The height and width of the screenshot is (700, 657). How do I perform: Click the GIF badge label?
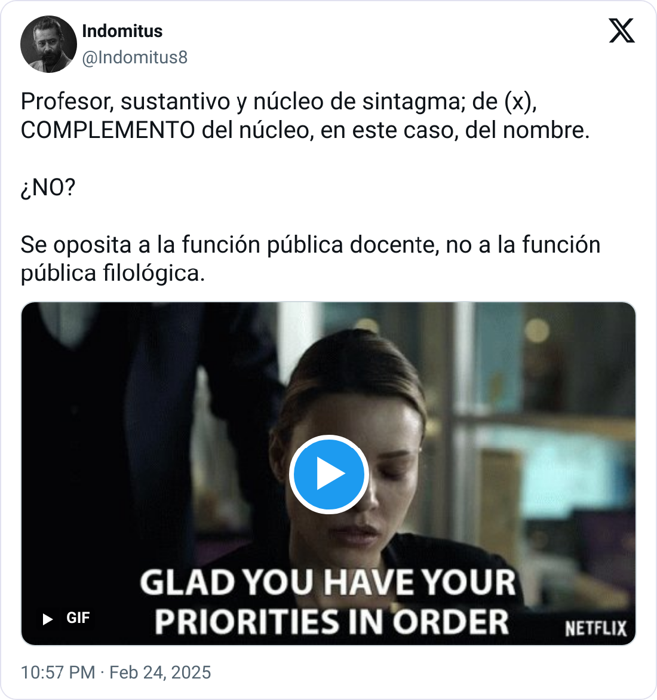(x=78, y=618)
